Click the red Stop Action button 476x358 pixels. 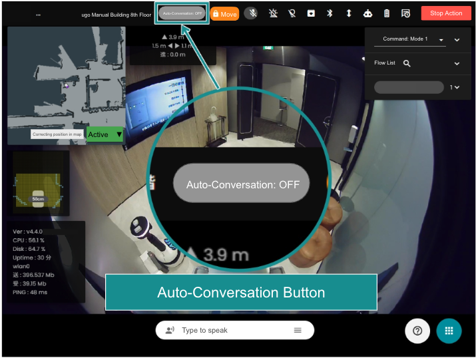coord(446,13)
